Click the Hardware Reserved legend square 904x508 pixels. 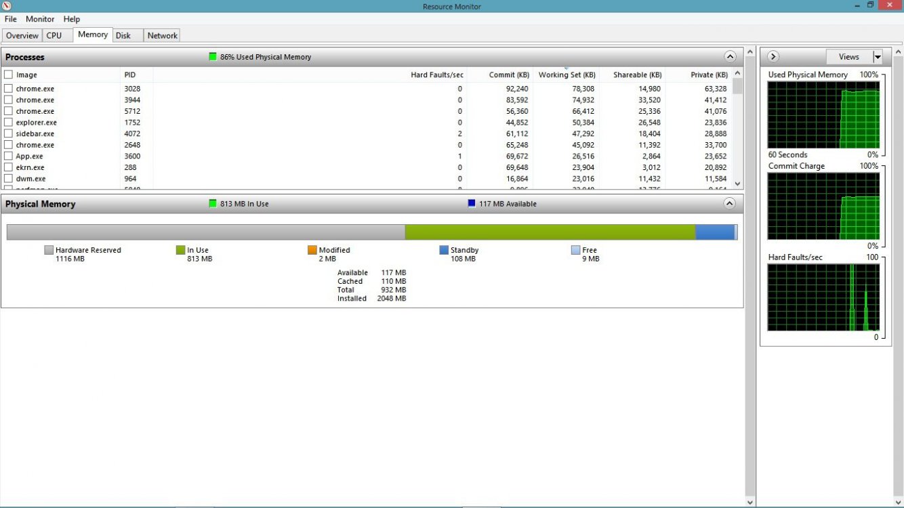[48, 250]
